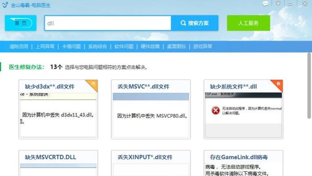
Task: Click the TGP.exe system error preview thumbnail
Action: coord(243,115)
